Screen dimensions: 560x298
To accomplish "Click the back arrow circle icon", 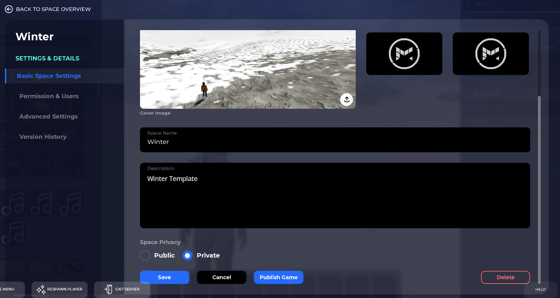I will tap(9, 9).
